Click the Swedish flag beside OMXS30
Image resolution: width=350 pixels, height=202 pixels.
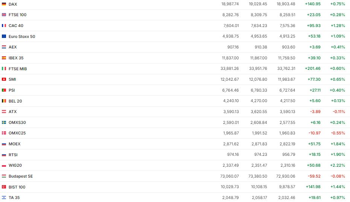click(4, 122)
